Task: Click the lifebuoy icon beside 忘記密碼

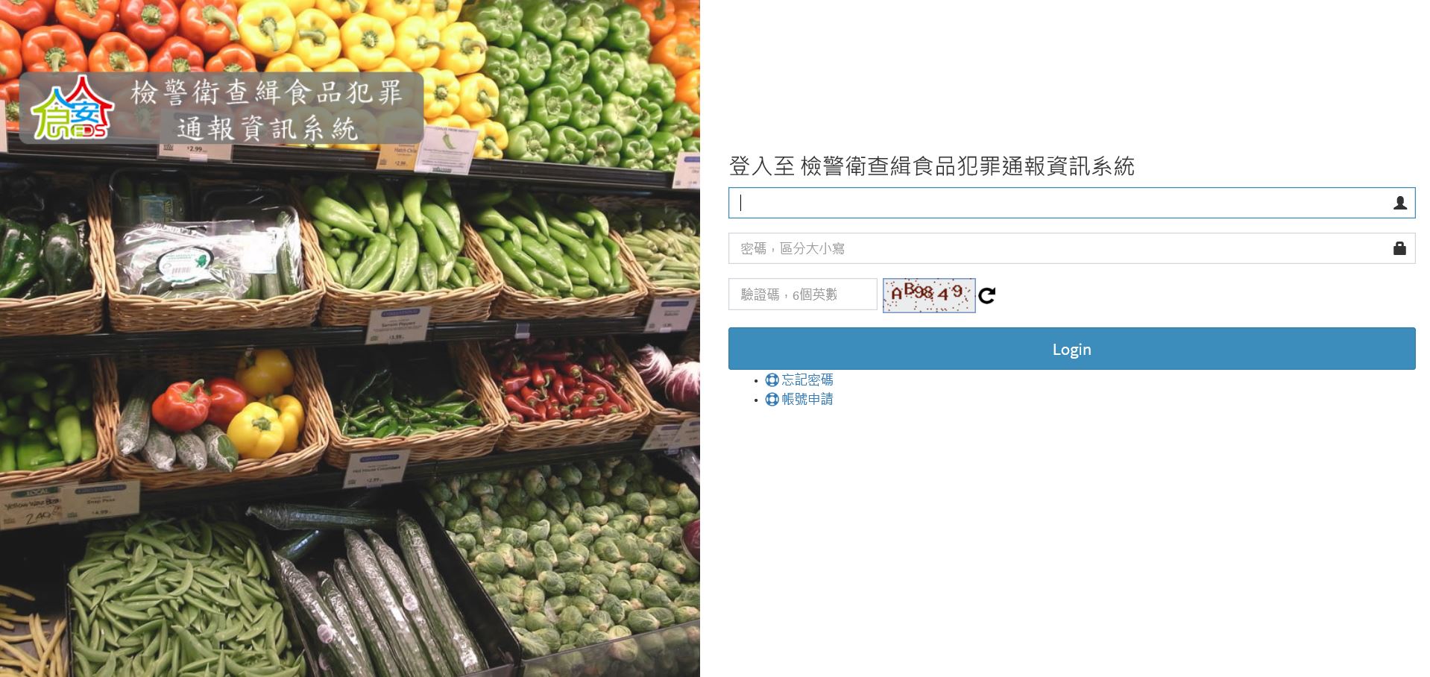Action: click(772, 380)
